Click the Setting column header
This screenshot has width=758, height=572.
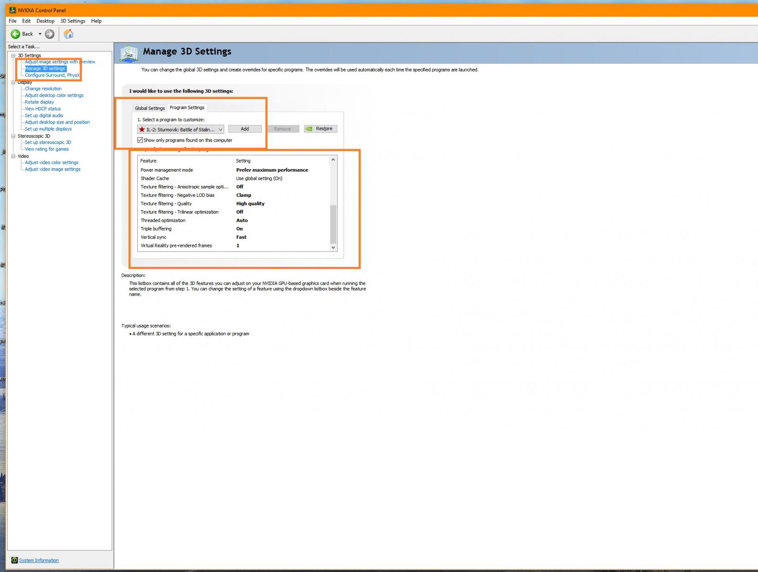coord(282,161)
